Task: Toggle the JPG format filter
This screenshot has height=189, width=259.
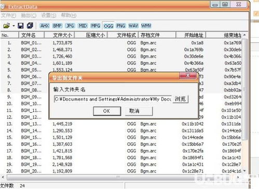Action: point(70,26)
